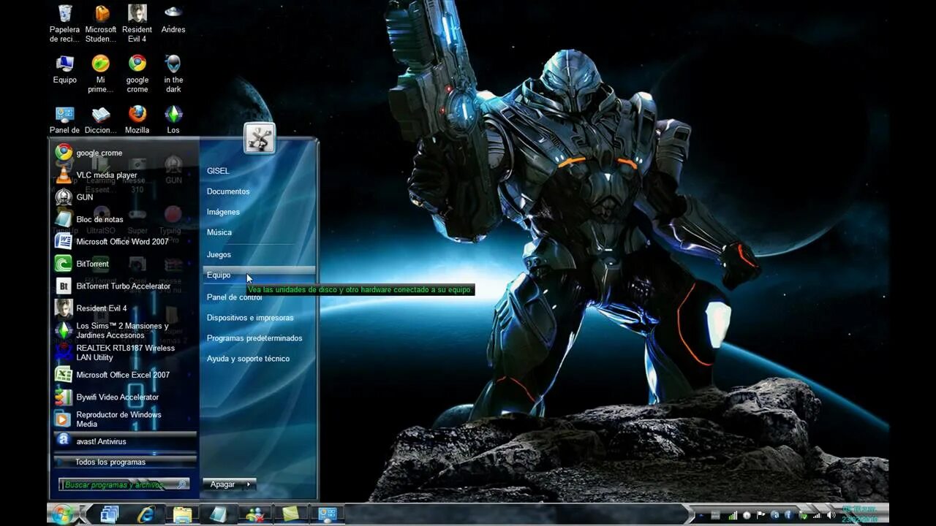The height and width of the screenshot is (526, 936).
Task: Open Los Sims desktop icon
Action: click(173, 121)
